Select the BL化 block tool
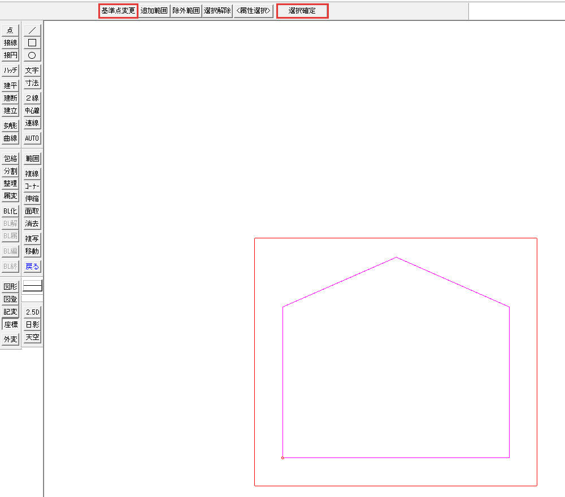This screenshot has height=497, width=565. click(x=10, y=211)
